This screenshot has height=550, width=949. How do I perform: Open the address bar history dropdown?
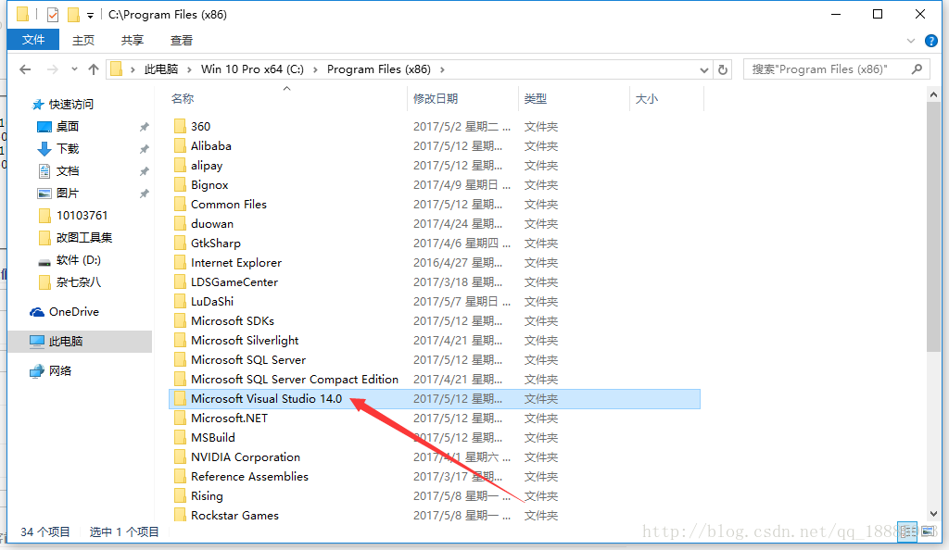704,70
